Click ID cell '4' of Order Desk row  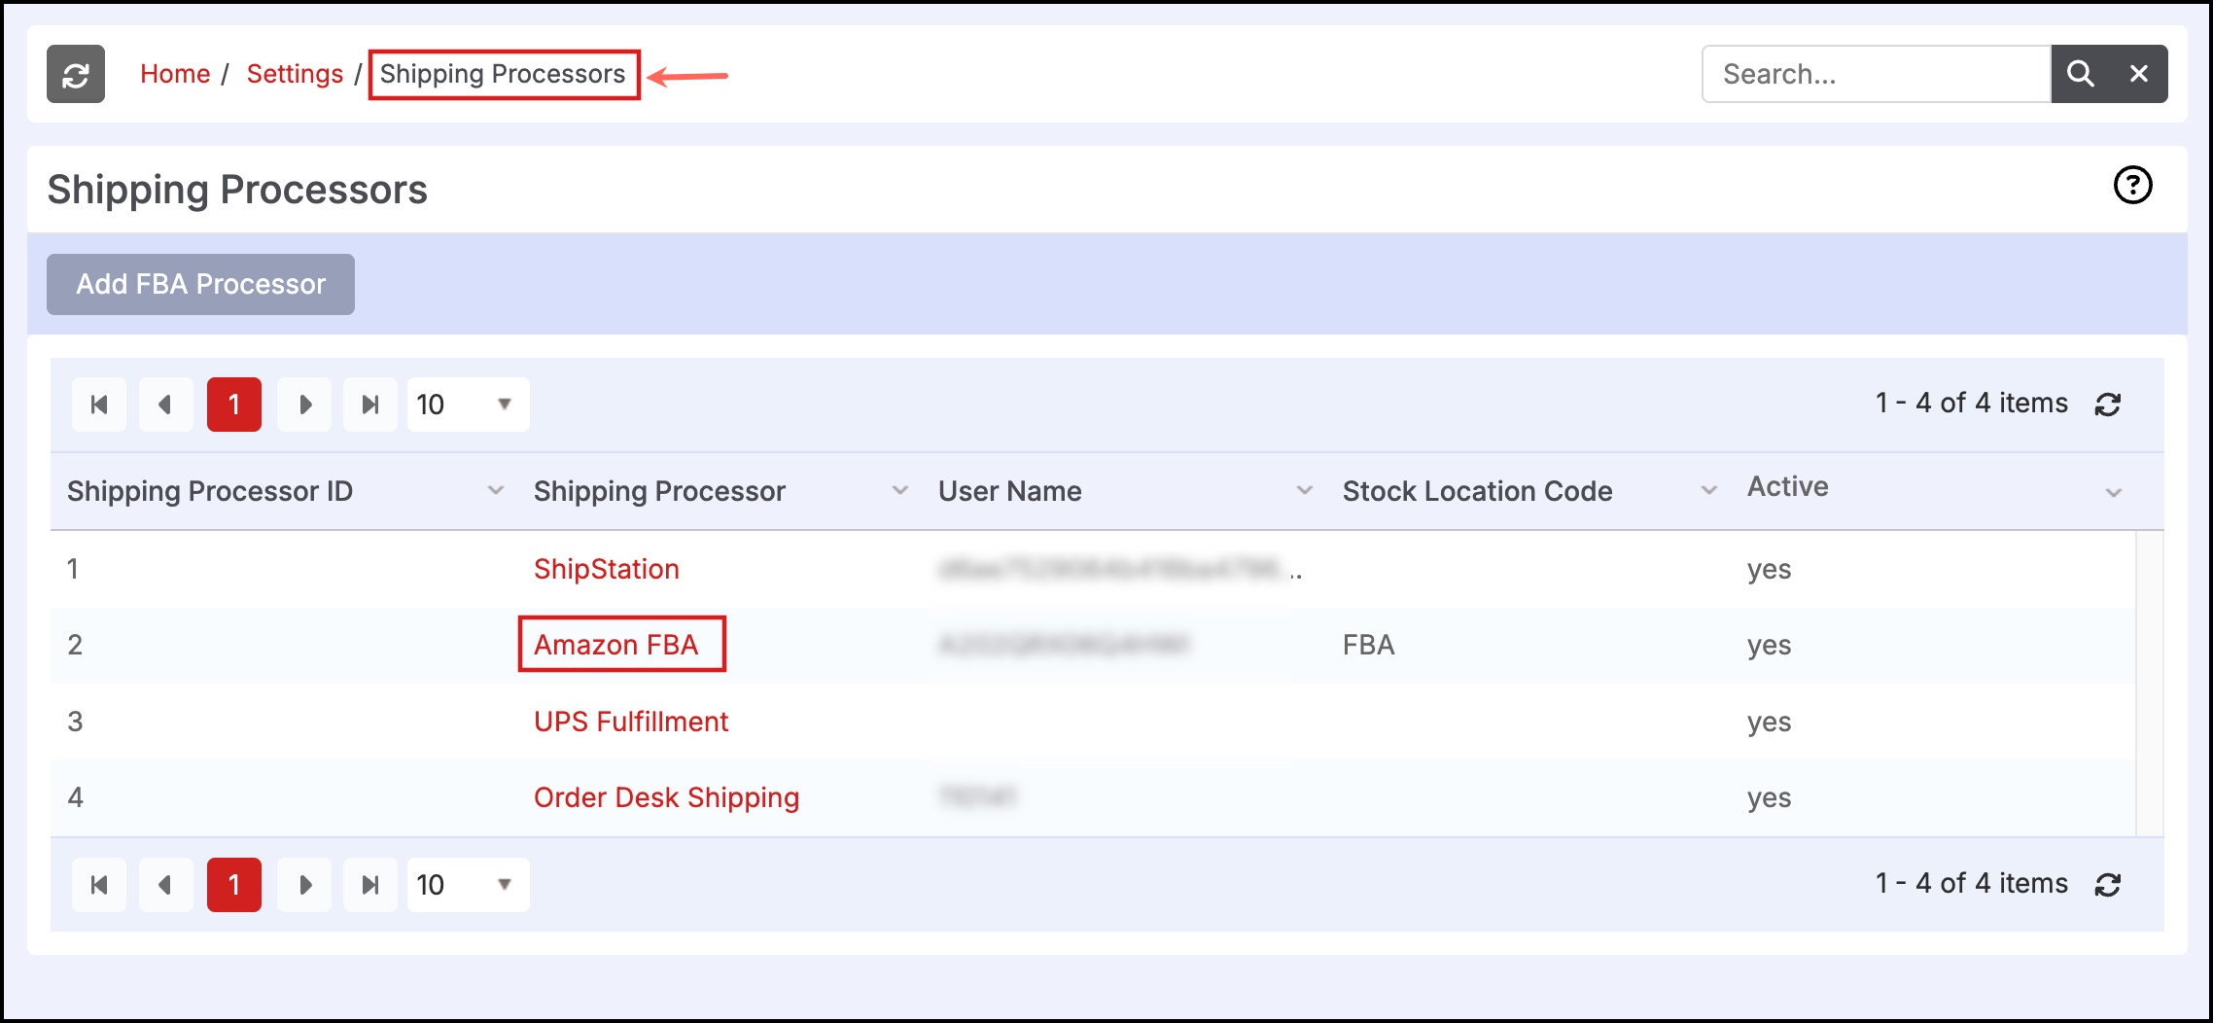click(76, 797)
